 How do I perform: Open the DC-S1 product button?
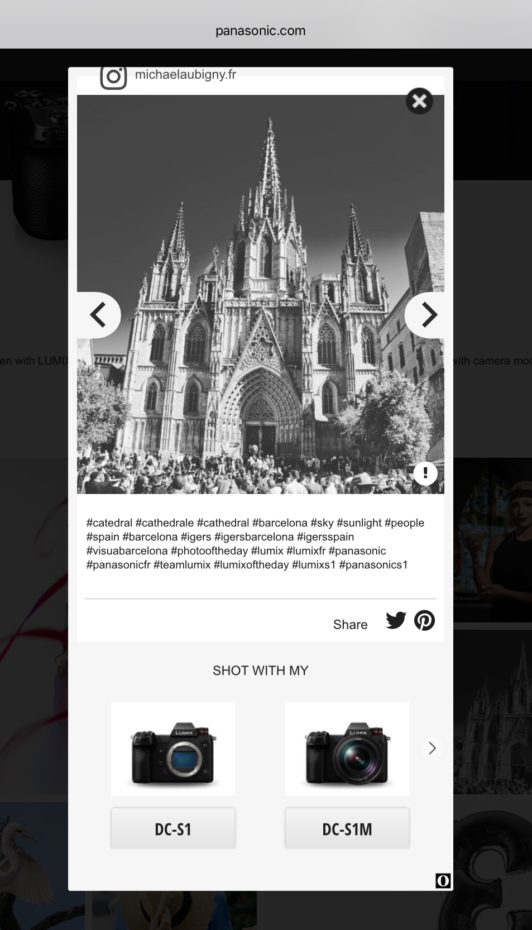click(173, 828)
